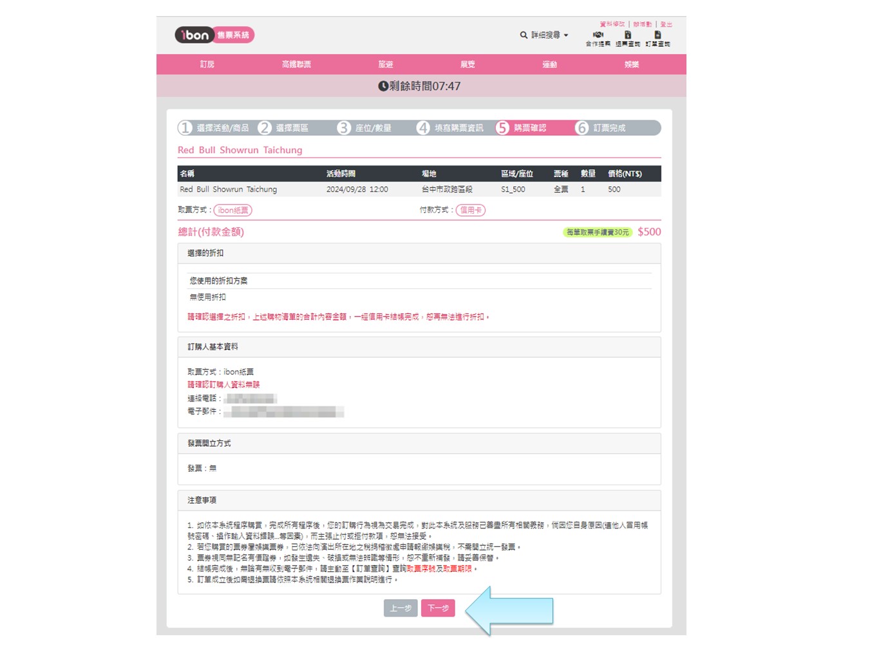This screenshot has height=659, width=879.
Task: Click the 發票：無 line
Action: coord(202,468)
